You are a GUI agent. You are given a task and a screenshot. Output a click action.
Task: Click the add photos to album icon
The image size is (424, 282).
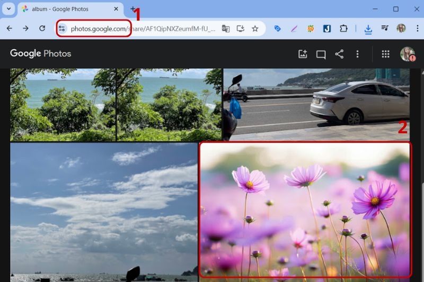303,54
